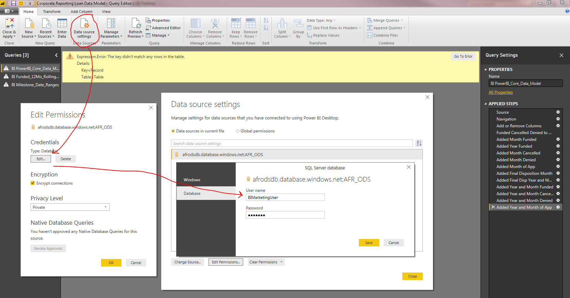Open the Data Type: Any dropdown
Screen dimensions: 570x298
point(321,20)
